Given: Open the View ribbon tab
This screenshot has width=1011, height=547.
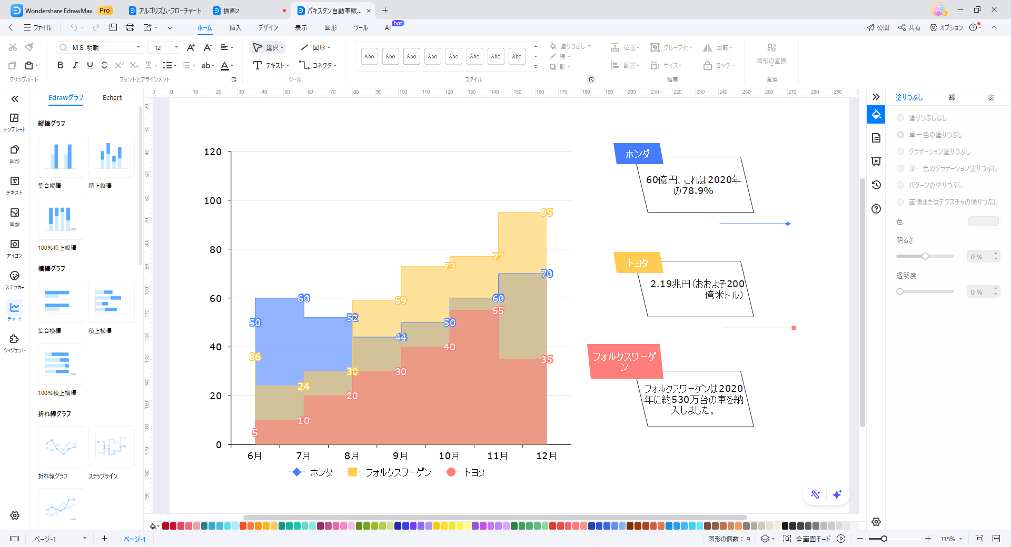Looking at the screenshot, I should click(301, 27).
